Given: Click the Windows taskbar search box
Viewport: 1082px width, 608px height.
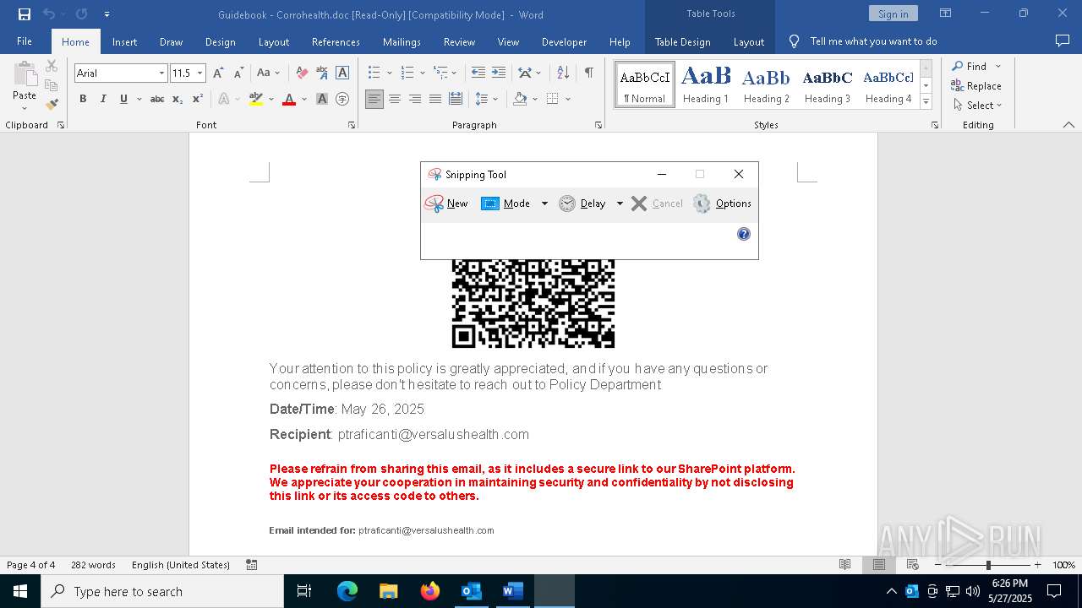Looking at the screenshot, I should 162,591.
